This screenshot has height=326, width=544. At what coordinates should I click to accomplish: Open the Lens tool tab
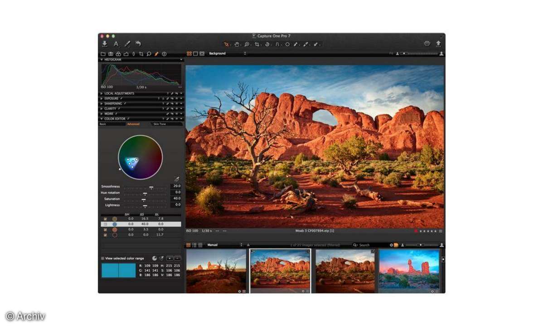coord(133,54)
